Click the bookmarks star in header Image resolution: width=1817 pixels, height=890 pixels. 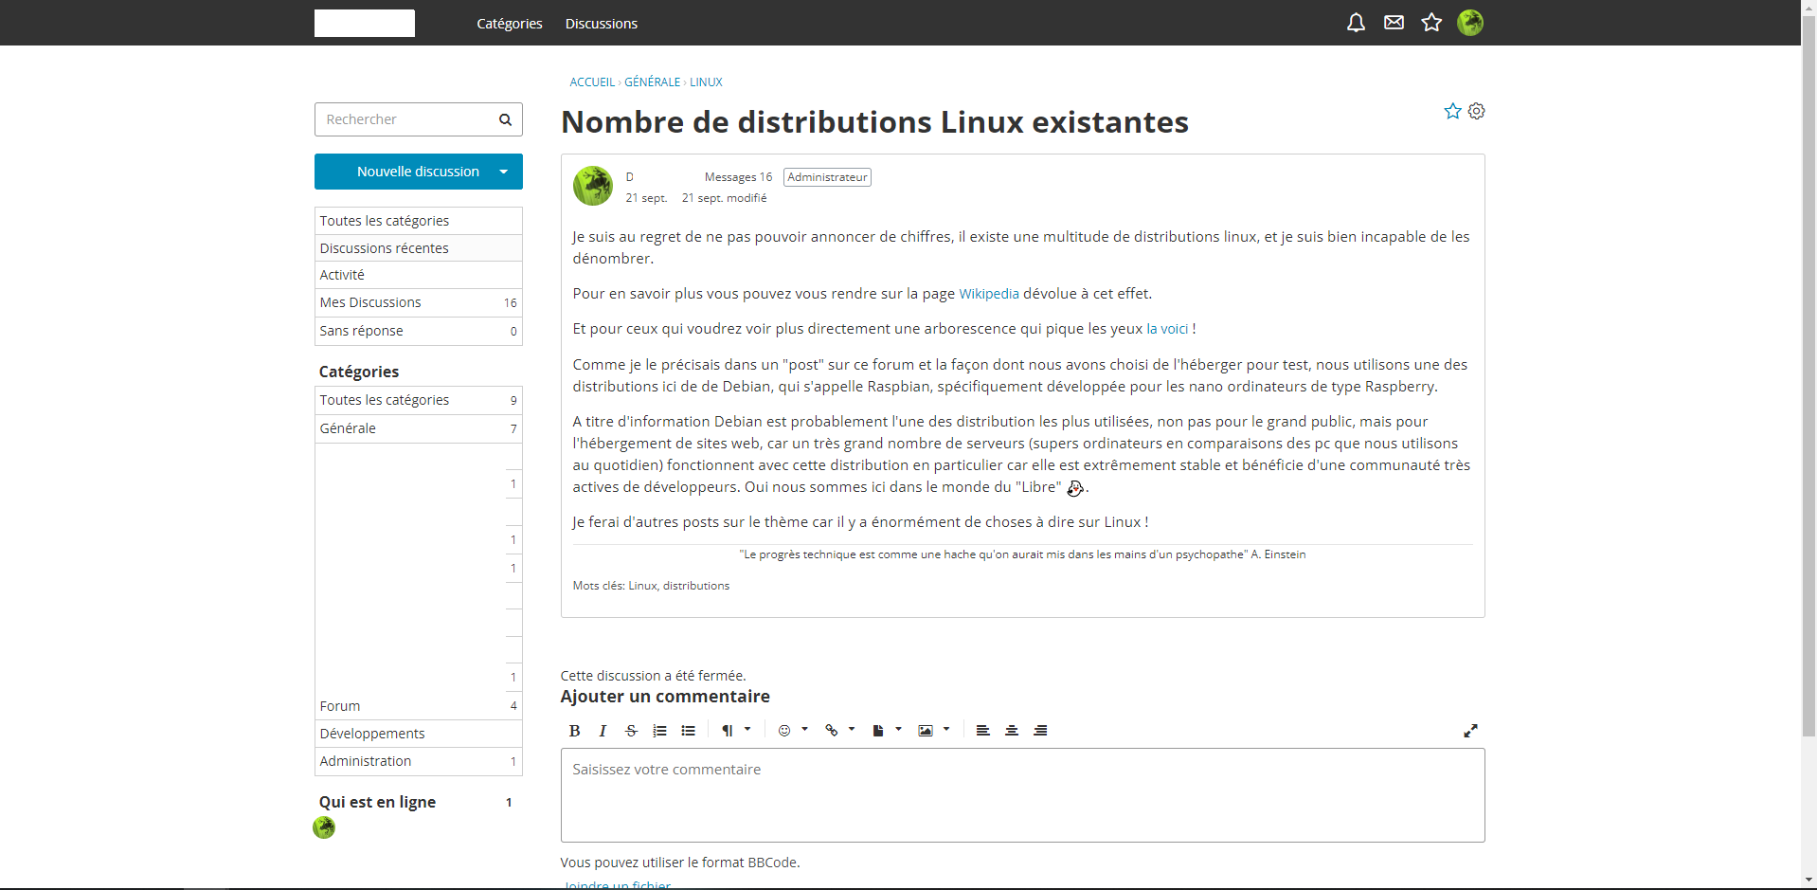1431,23
